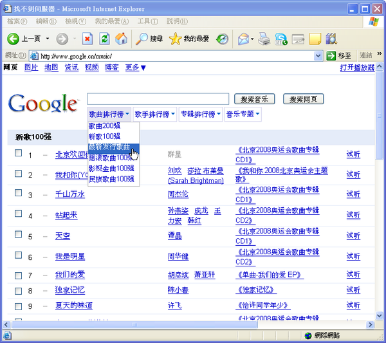Print the page with the printer icon
The image size is (386, 343).
click(264, 39)
